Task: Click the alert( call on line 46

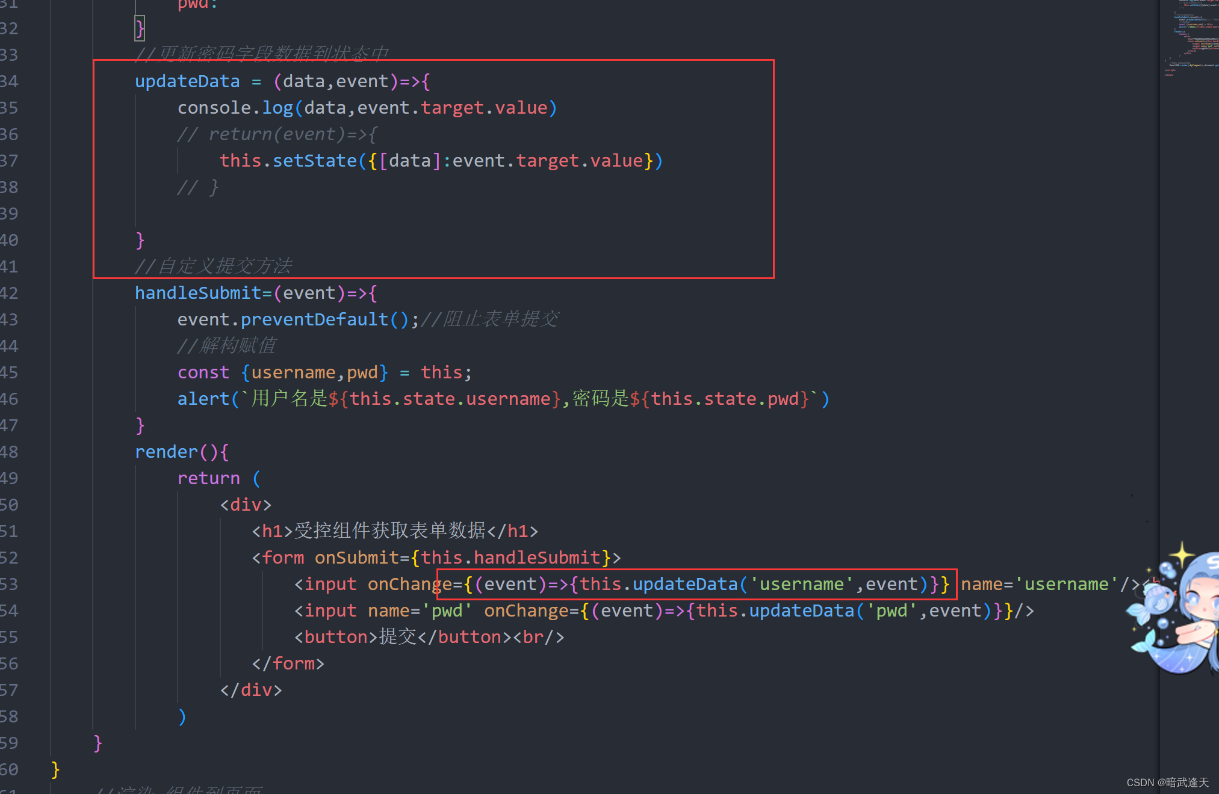Action: (208, 399)
